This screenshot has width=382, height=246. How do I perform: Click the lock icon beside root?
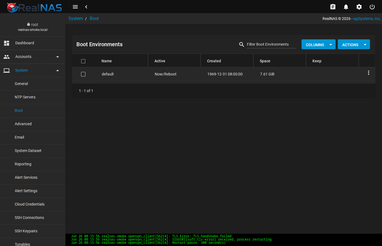[x=28, y=24]
